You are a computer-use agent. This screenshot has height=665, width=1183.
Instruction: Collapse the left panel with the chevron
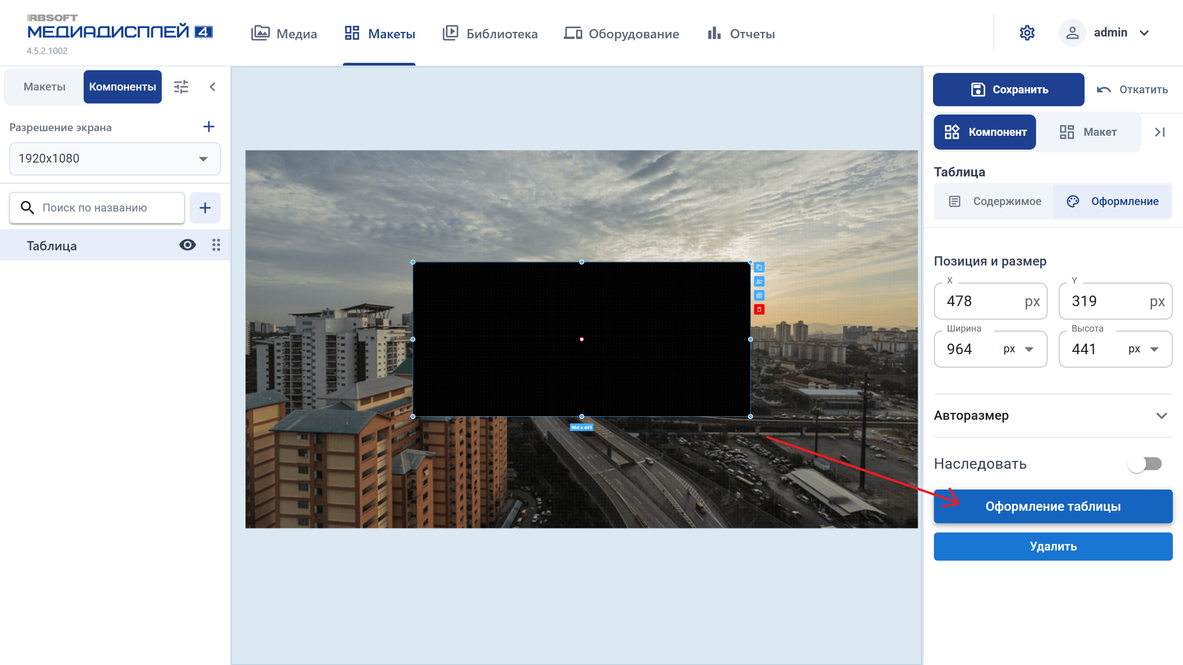pyautogui.click(x=213, y=87)
